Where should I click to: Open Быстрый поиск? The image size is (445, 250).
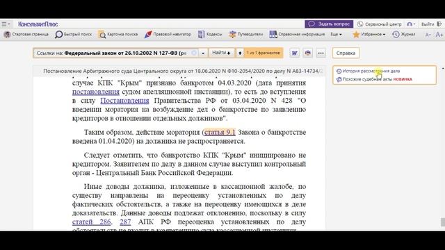(74, 34)
